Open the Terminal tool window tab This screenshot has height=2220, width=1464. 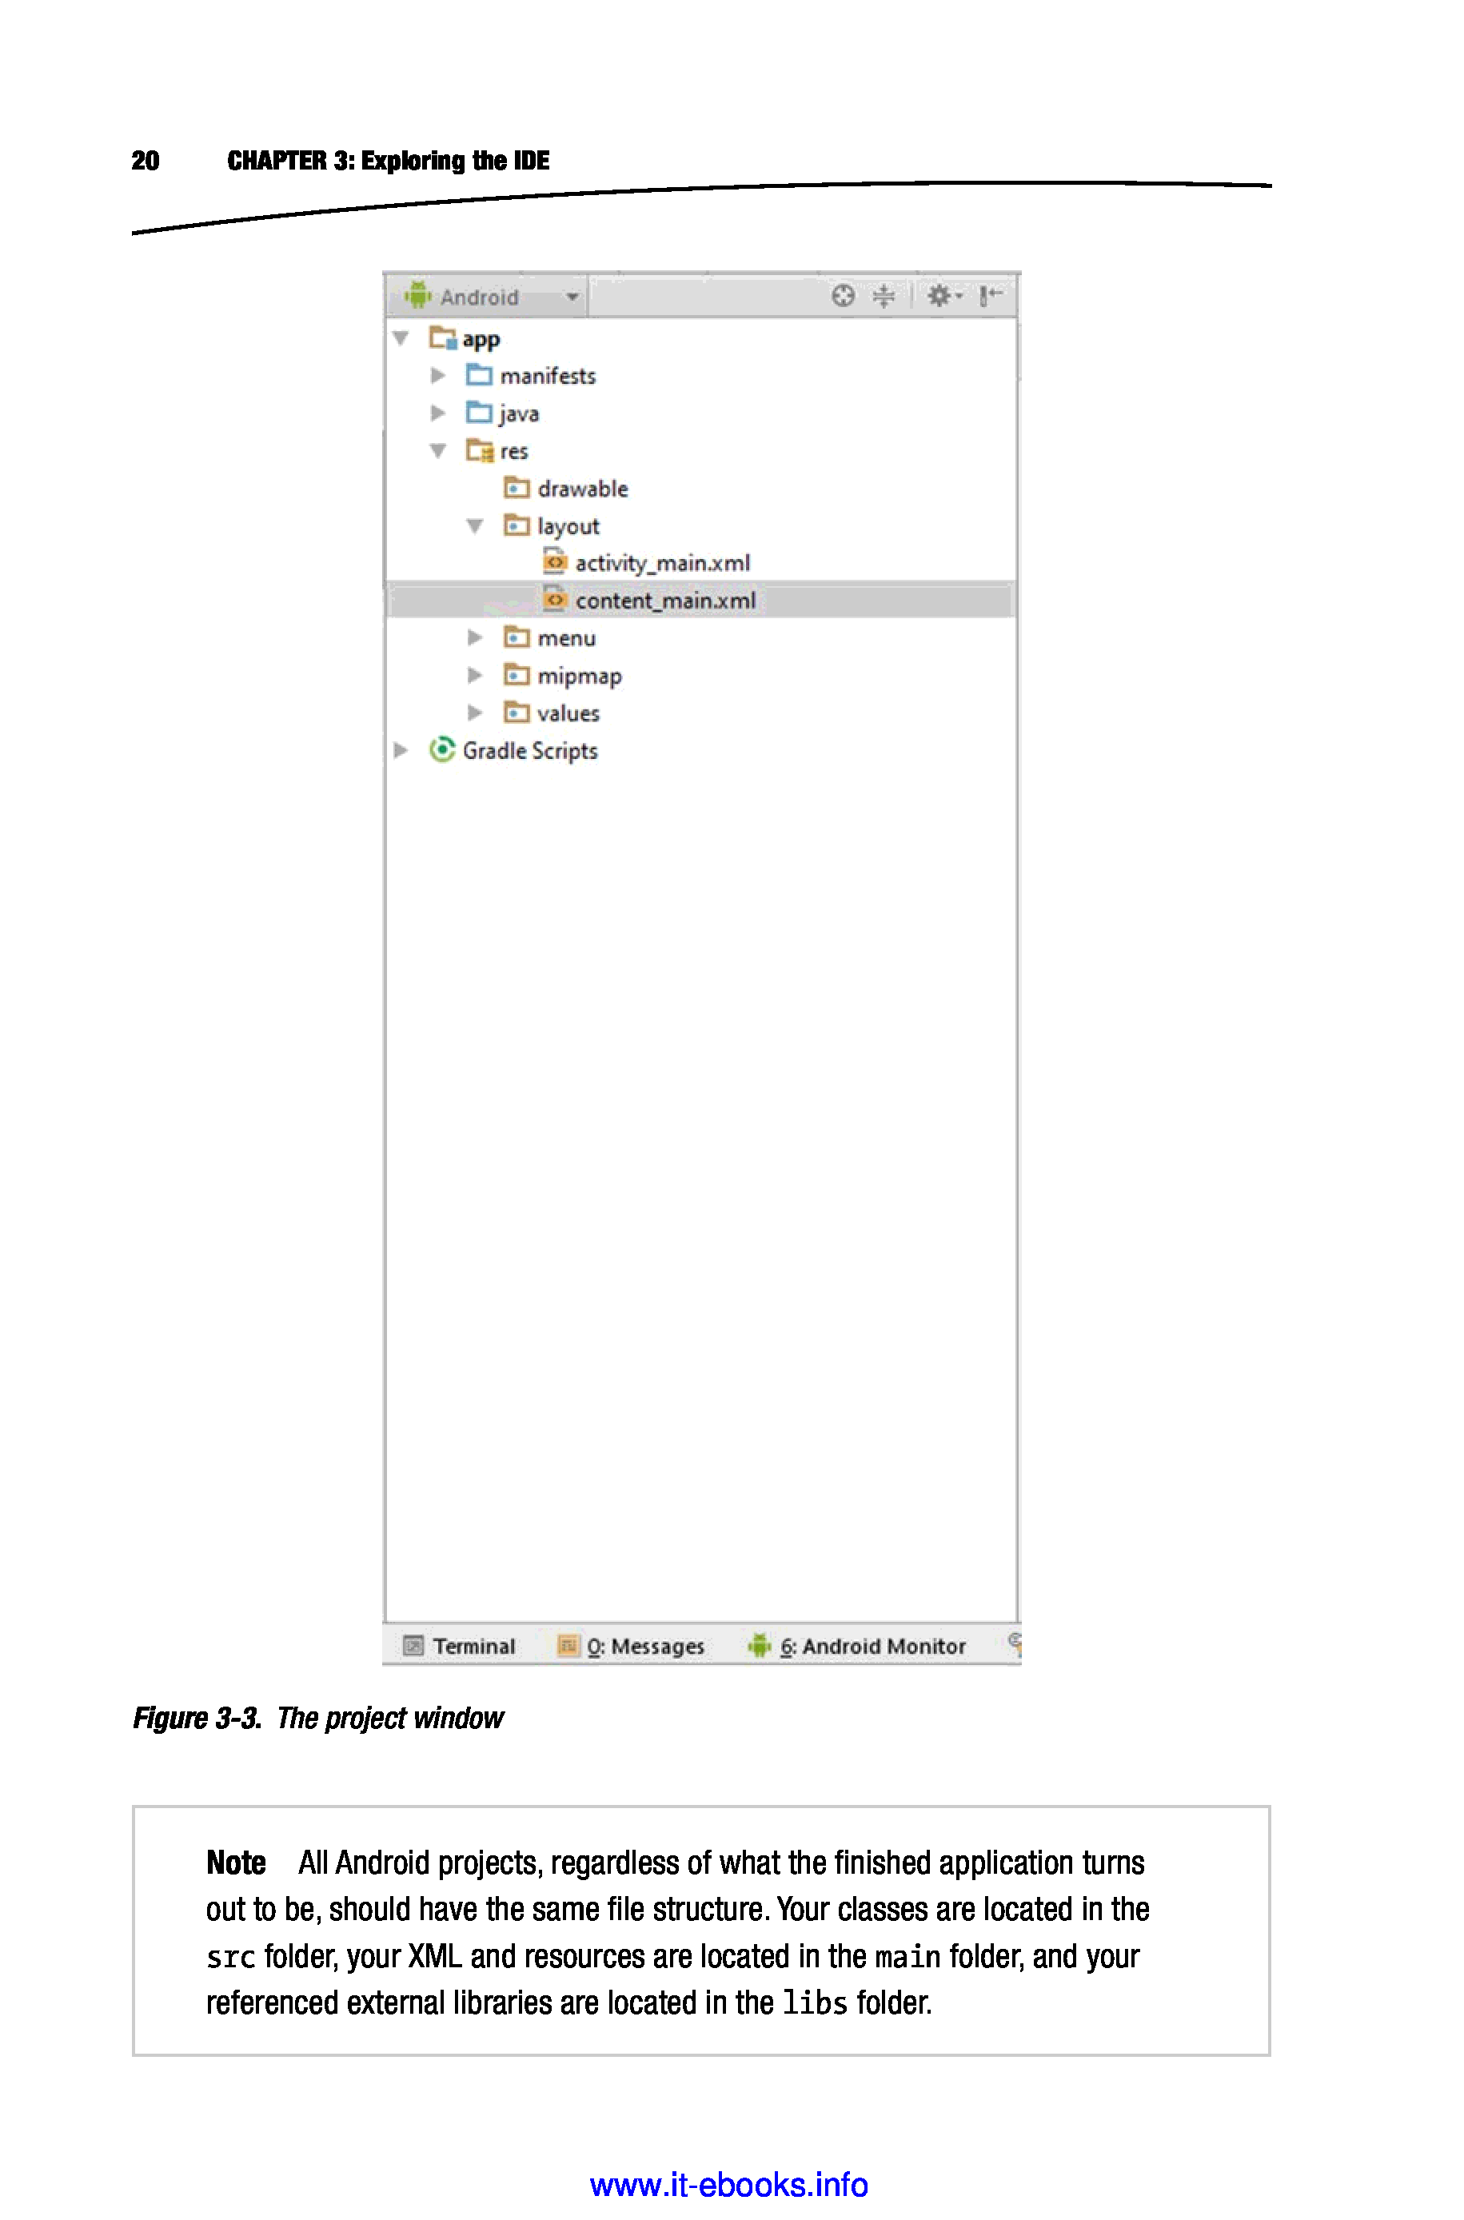pos(461,1646)
